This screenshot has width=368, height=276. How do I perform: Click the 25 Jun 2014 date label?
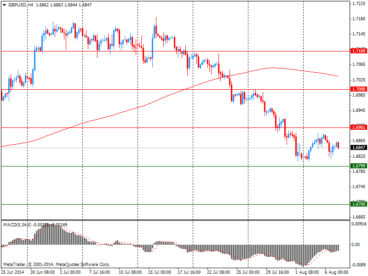pyautogui.click(x=12, y=272)
